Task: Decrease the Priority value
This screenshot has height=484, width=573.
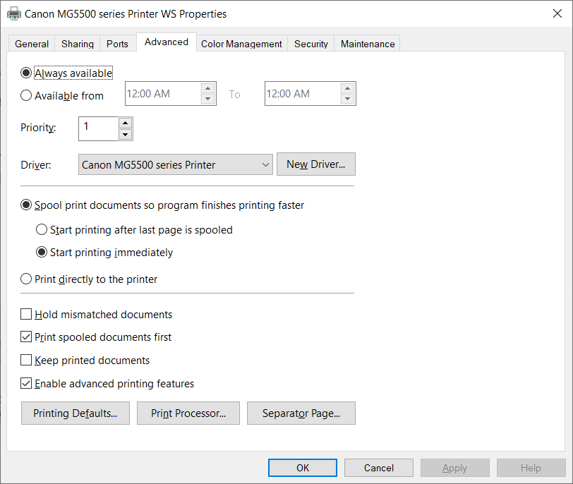Action: pyautogui.click(x=125, y=135)
